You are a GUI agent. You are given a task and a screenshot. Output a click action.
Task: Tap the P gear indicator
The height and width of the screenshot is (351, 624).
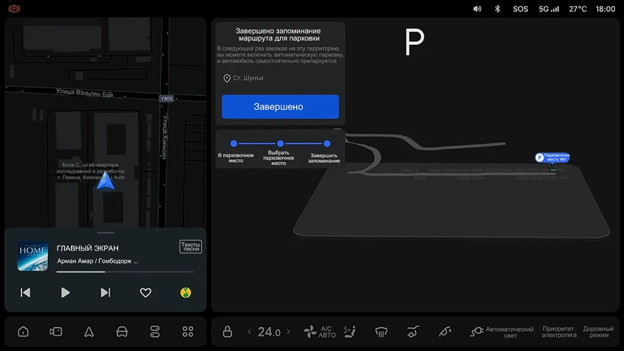414,42
